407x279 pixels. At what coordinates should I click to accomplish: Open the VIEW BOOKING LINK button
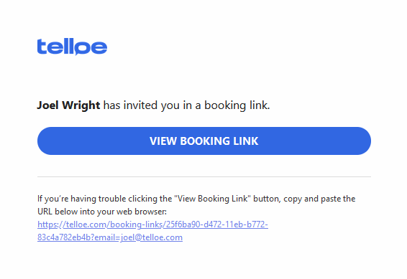coord(204,141)
